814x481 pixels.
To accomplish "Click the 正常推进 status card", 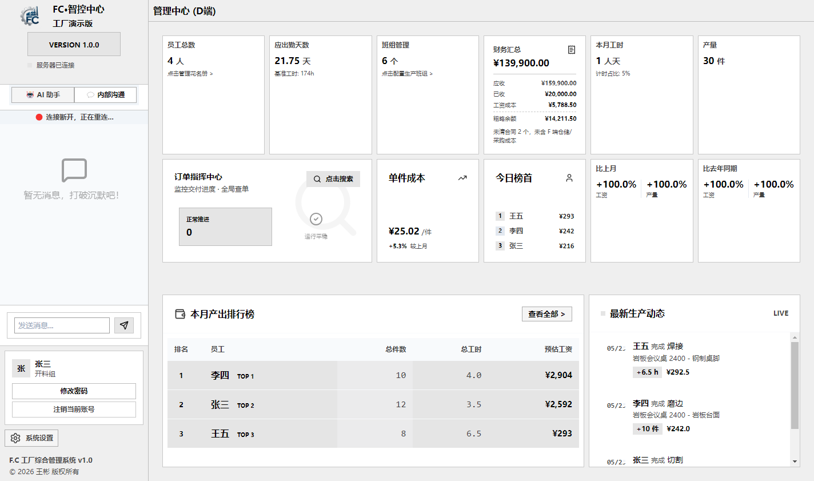I will click(225, 226).
